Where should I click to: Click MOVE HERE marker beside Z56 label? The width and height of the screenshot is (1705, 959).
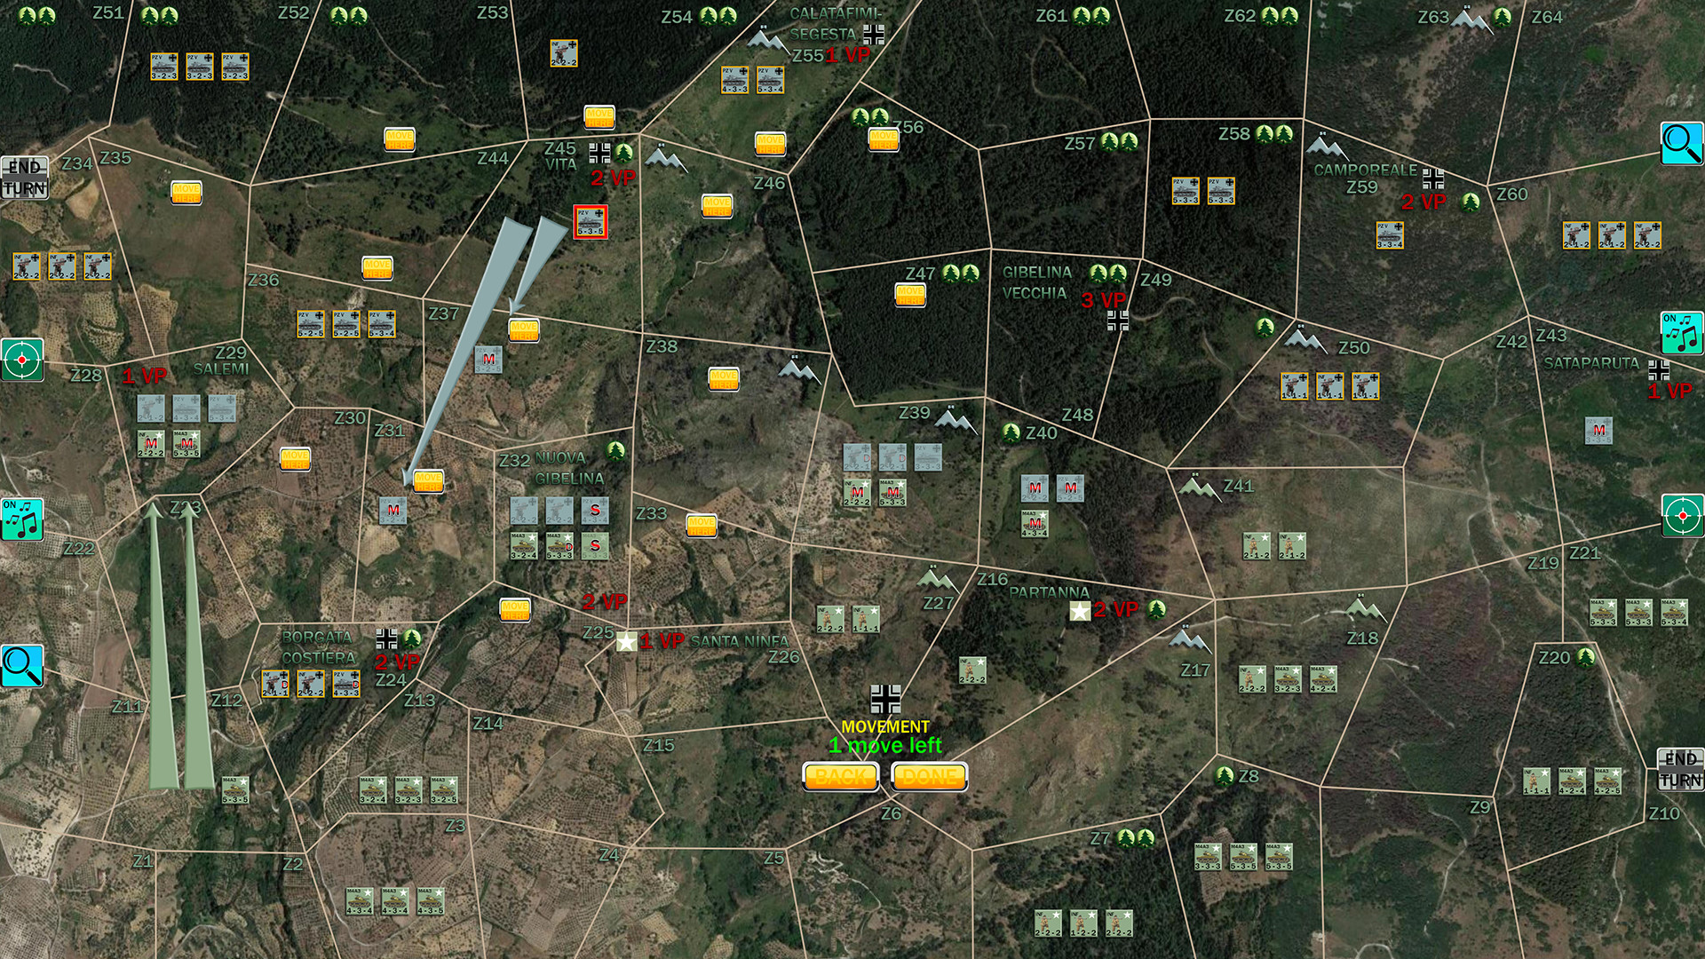pyautogui.click(x=883, y=139)
